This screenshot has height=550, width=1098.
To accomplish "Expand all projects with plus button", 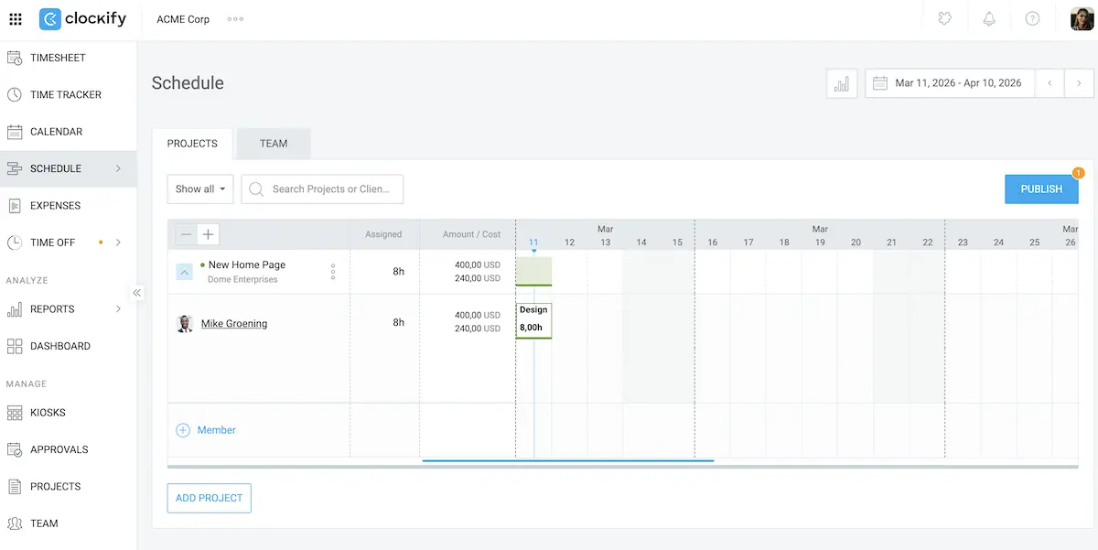I will tap(209, 234).
